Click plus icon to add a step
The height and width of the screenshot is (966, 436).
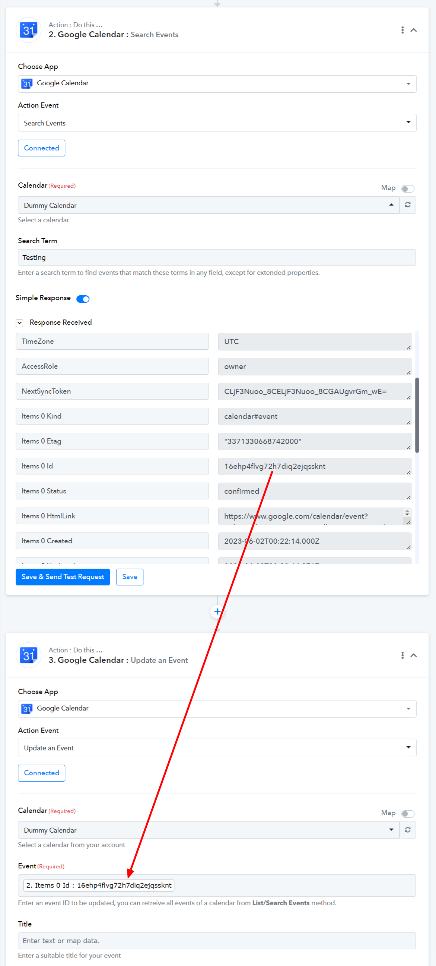click(x=217, y=611)
